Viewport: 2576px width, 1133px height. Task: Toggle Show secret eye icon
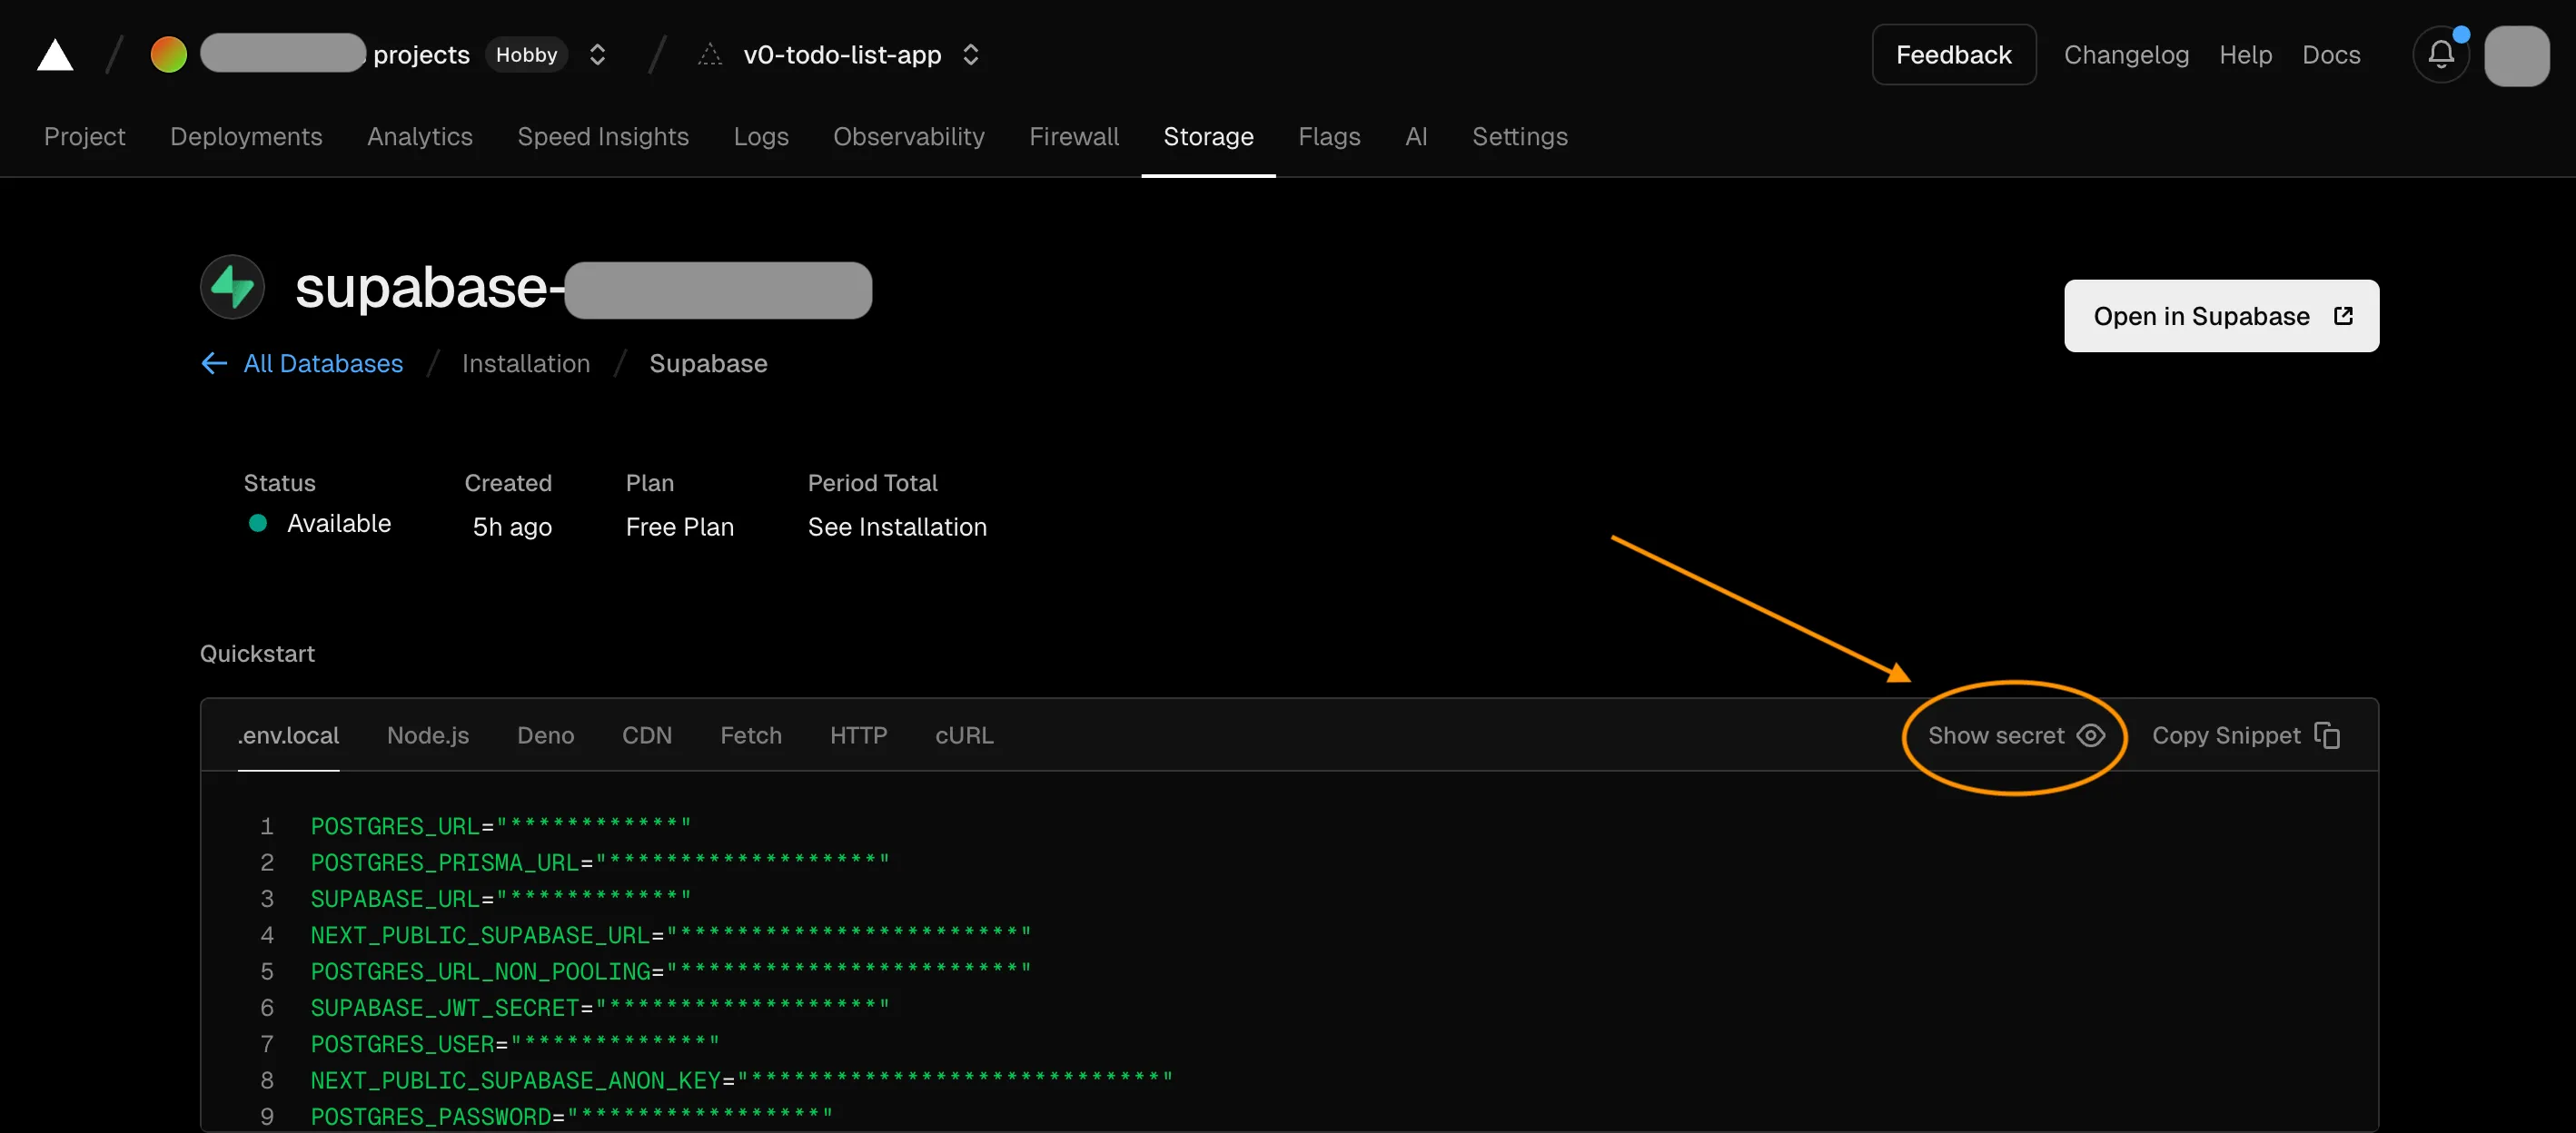(x=2090, y=735)
